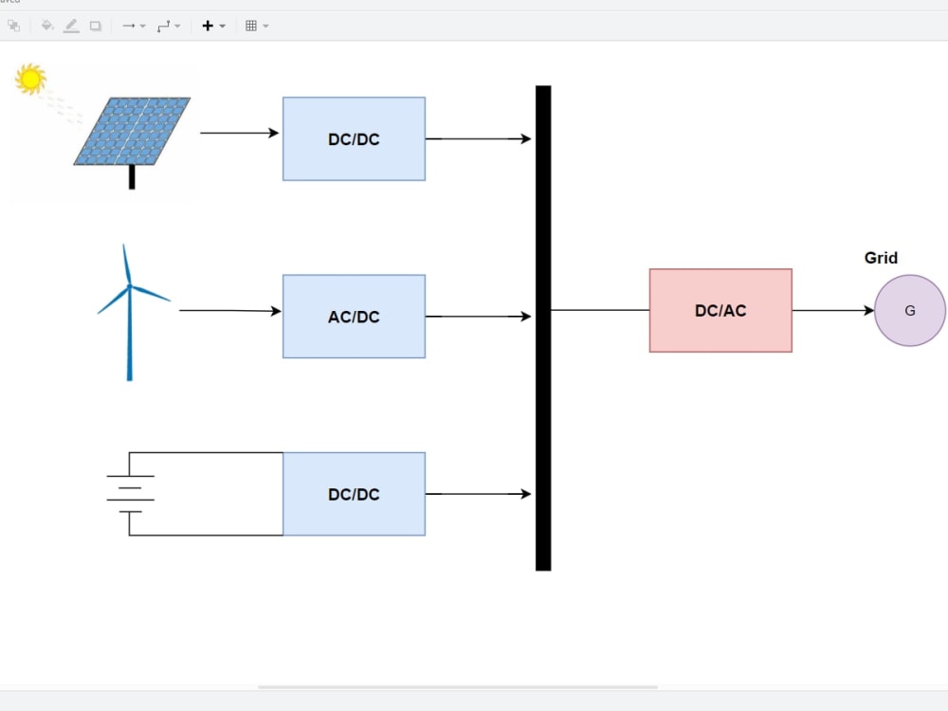Click the Line Color swatch

(72, 26)
